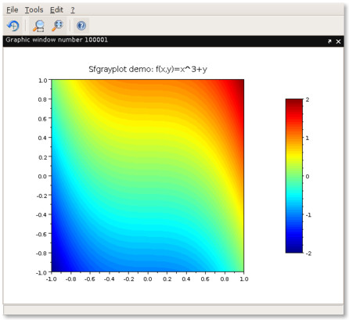Open the Tools menu
The height and width of the screenshot is (320, 349).
pyautogui.click(x=34, y=10)
